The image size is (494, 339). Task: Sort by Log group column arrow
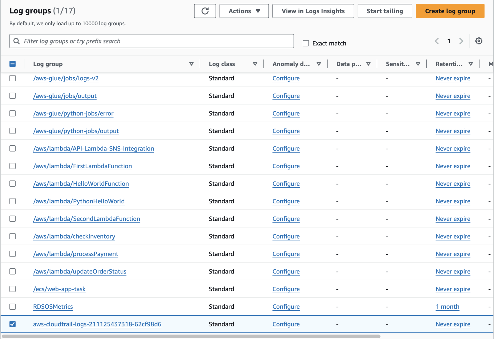click(191, 64)
